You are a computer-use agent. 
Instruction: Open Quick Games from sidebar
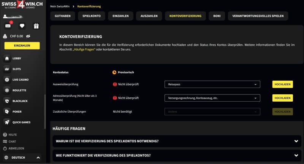pyautogui.click(x=22, y=122)
